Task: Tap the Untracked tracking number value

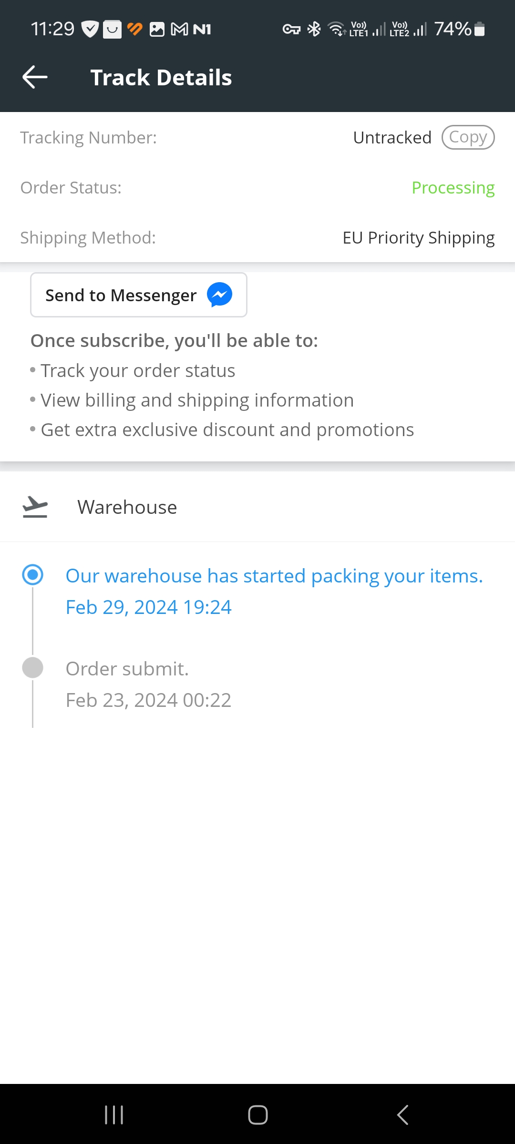Action: click(392, 137)
